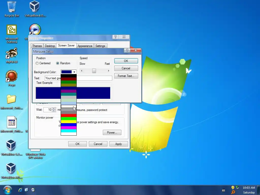Image resolution: width=260 pixels, height=195 pixels.
Task: Open the Format Text... dialog
Action: pos(126,76)
